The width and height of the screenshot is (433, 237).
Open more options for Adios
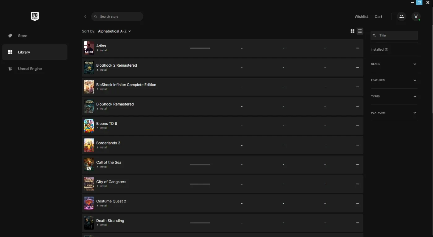(x=357, y=48)
